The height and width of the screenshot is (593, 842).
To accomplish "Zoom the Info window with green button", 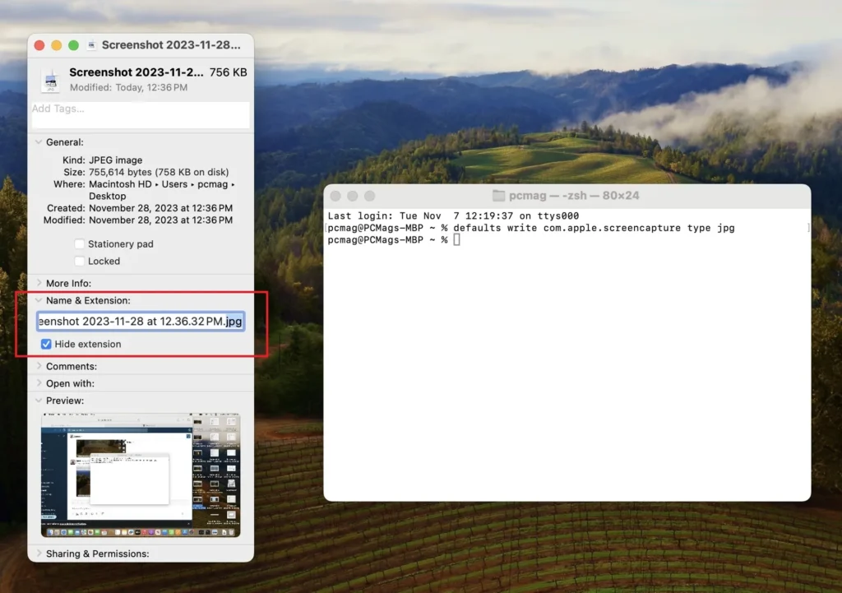I will tap(73, 45).
